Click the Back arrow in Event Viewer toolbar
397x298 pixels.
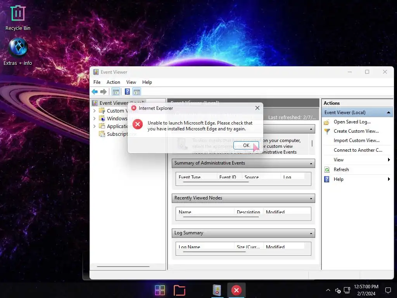tap(95, 92)
